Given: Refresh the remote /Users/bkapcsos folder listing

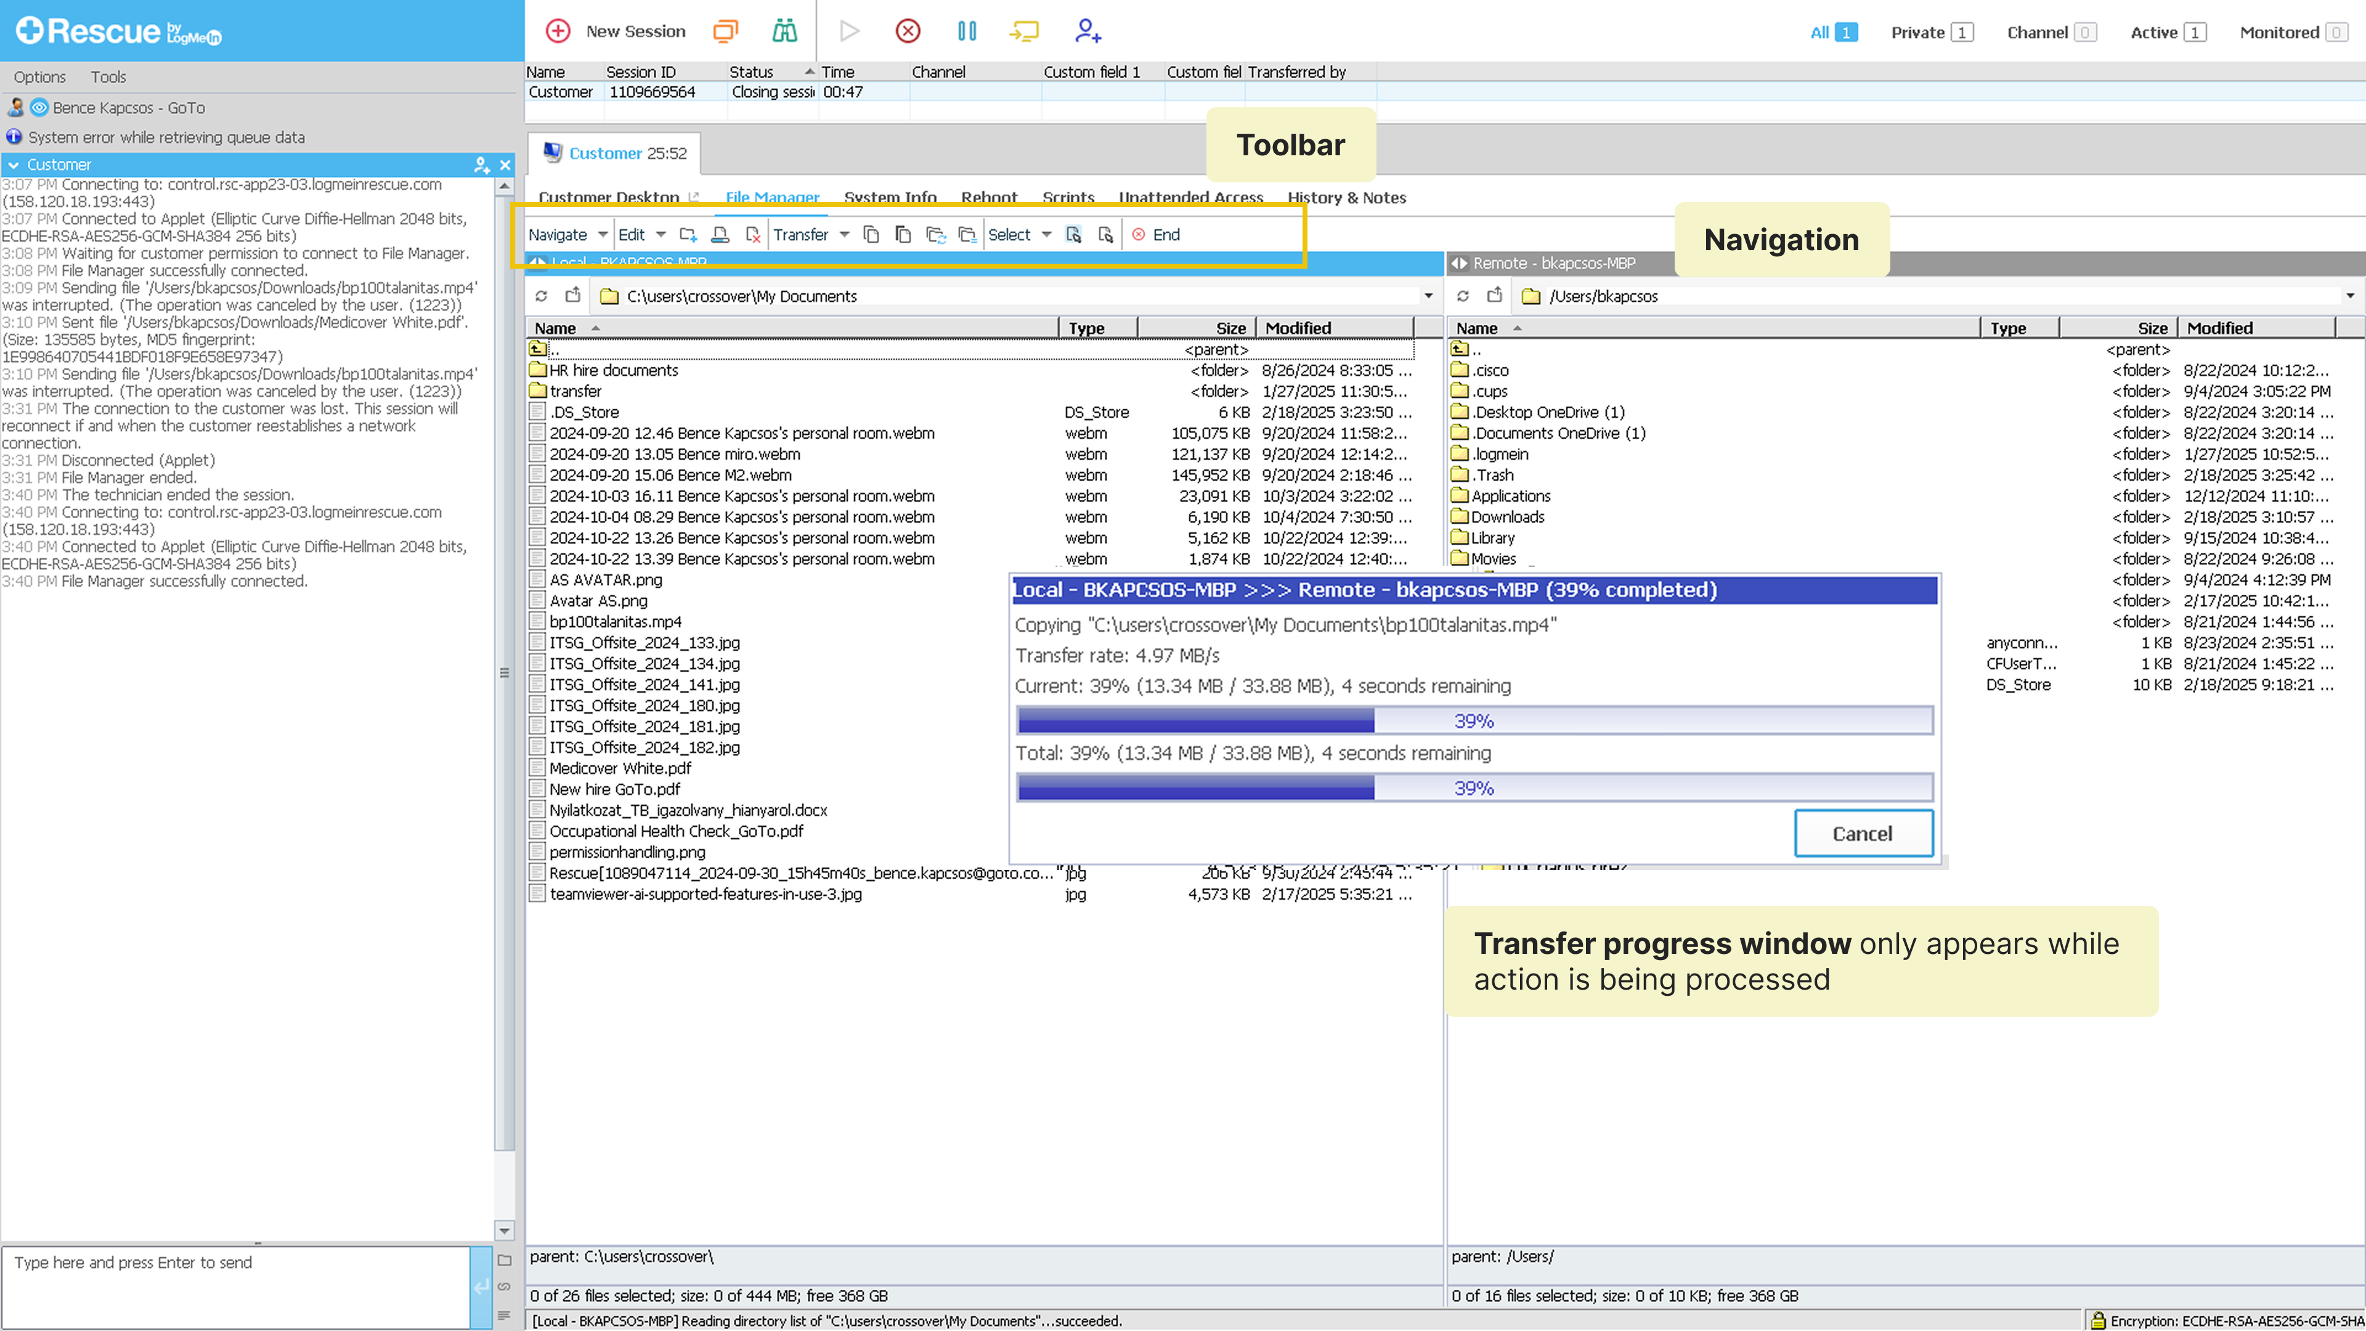Looking at the screenshot, I should pyautogui.click(x=1463, y=296).
